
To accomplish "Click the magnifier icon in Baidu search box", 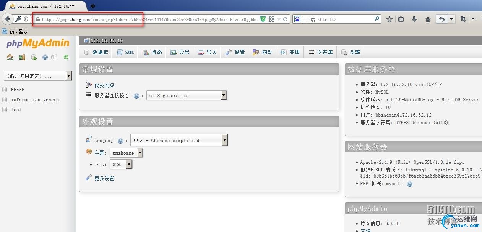I will point(377,19).
